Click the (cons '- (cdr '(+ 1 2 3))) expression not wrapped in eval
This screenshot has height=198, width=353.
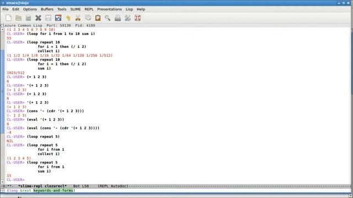pos(55,111)
